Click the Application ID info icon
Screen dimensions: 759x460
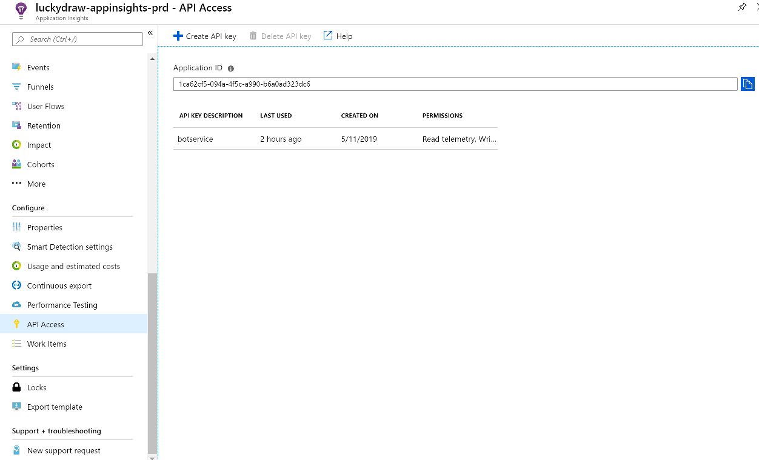click(x=231, y=68)
